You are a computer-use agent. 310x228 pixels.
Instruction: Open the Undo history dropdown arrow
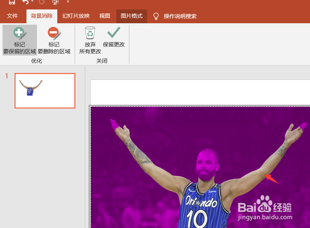pyautogui.click(x=32, y=1)
